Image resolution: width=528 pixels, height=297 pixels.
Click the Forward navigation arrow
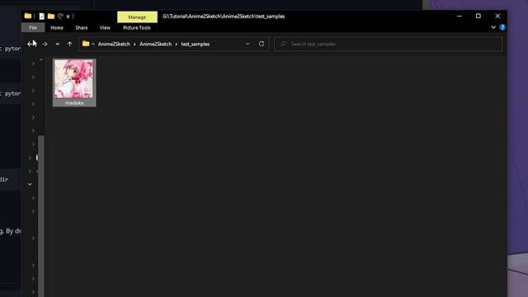[x=45, y=44]
